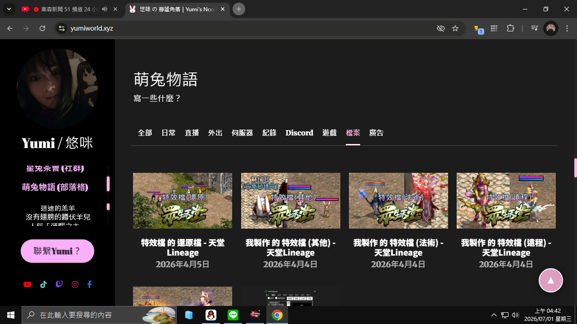Select the 遊戲 category tab
The image size is (577, 324).
coord(330,133)
